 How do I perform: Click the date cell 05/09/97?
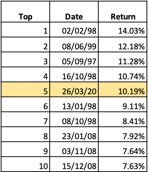pos(74,59)
